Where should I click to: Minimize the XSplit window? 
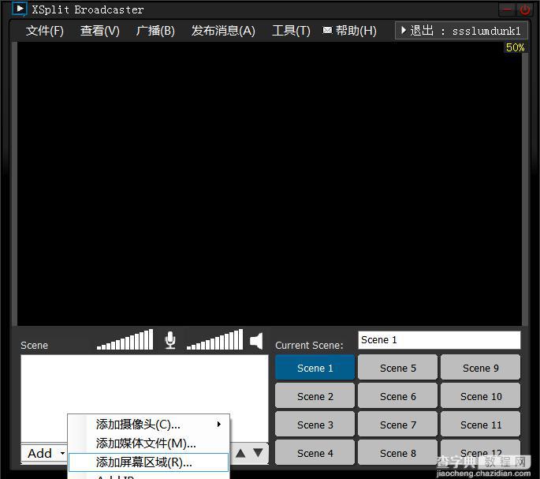[x=507, y=9]
